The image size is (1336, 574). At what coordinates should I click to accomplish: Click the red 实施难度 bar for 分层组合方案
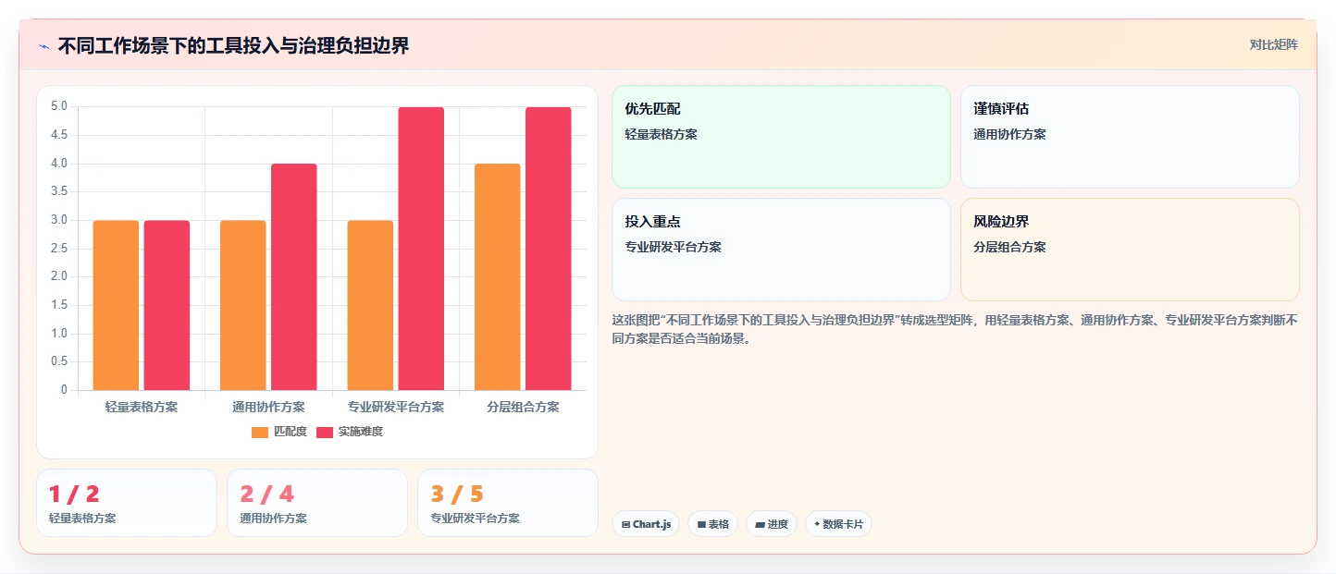click(x=549, y=249)
